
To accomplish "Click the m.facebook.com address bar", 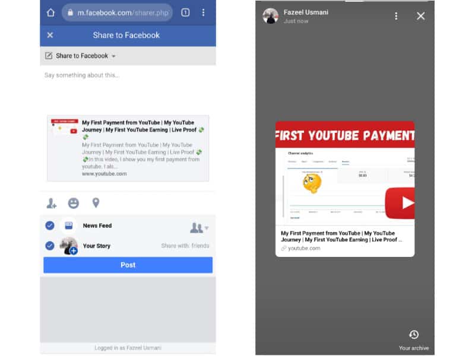I will [117, 12].
